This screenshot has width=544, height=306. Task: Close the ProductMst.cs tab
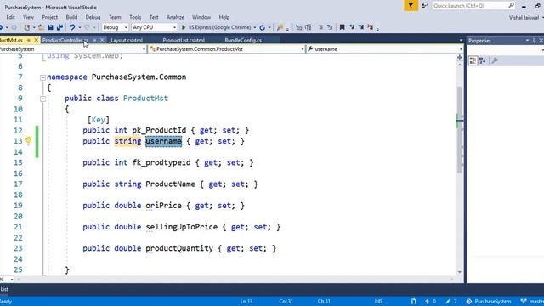click(36, 40)
